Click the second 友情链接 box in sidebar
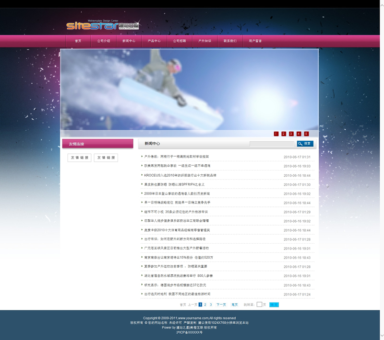 pos(106,158)
